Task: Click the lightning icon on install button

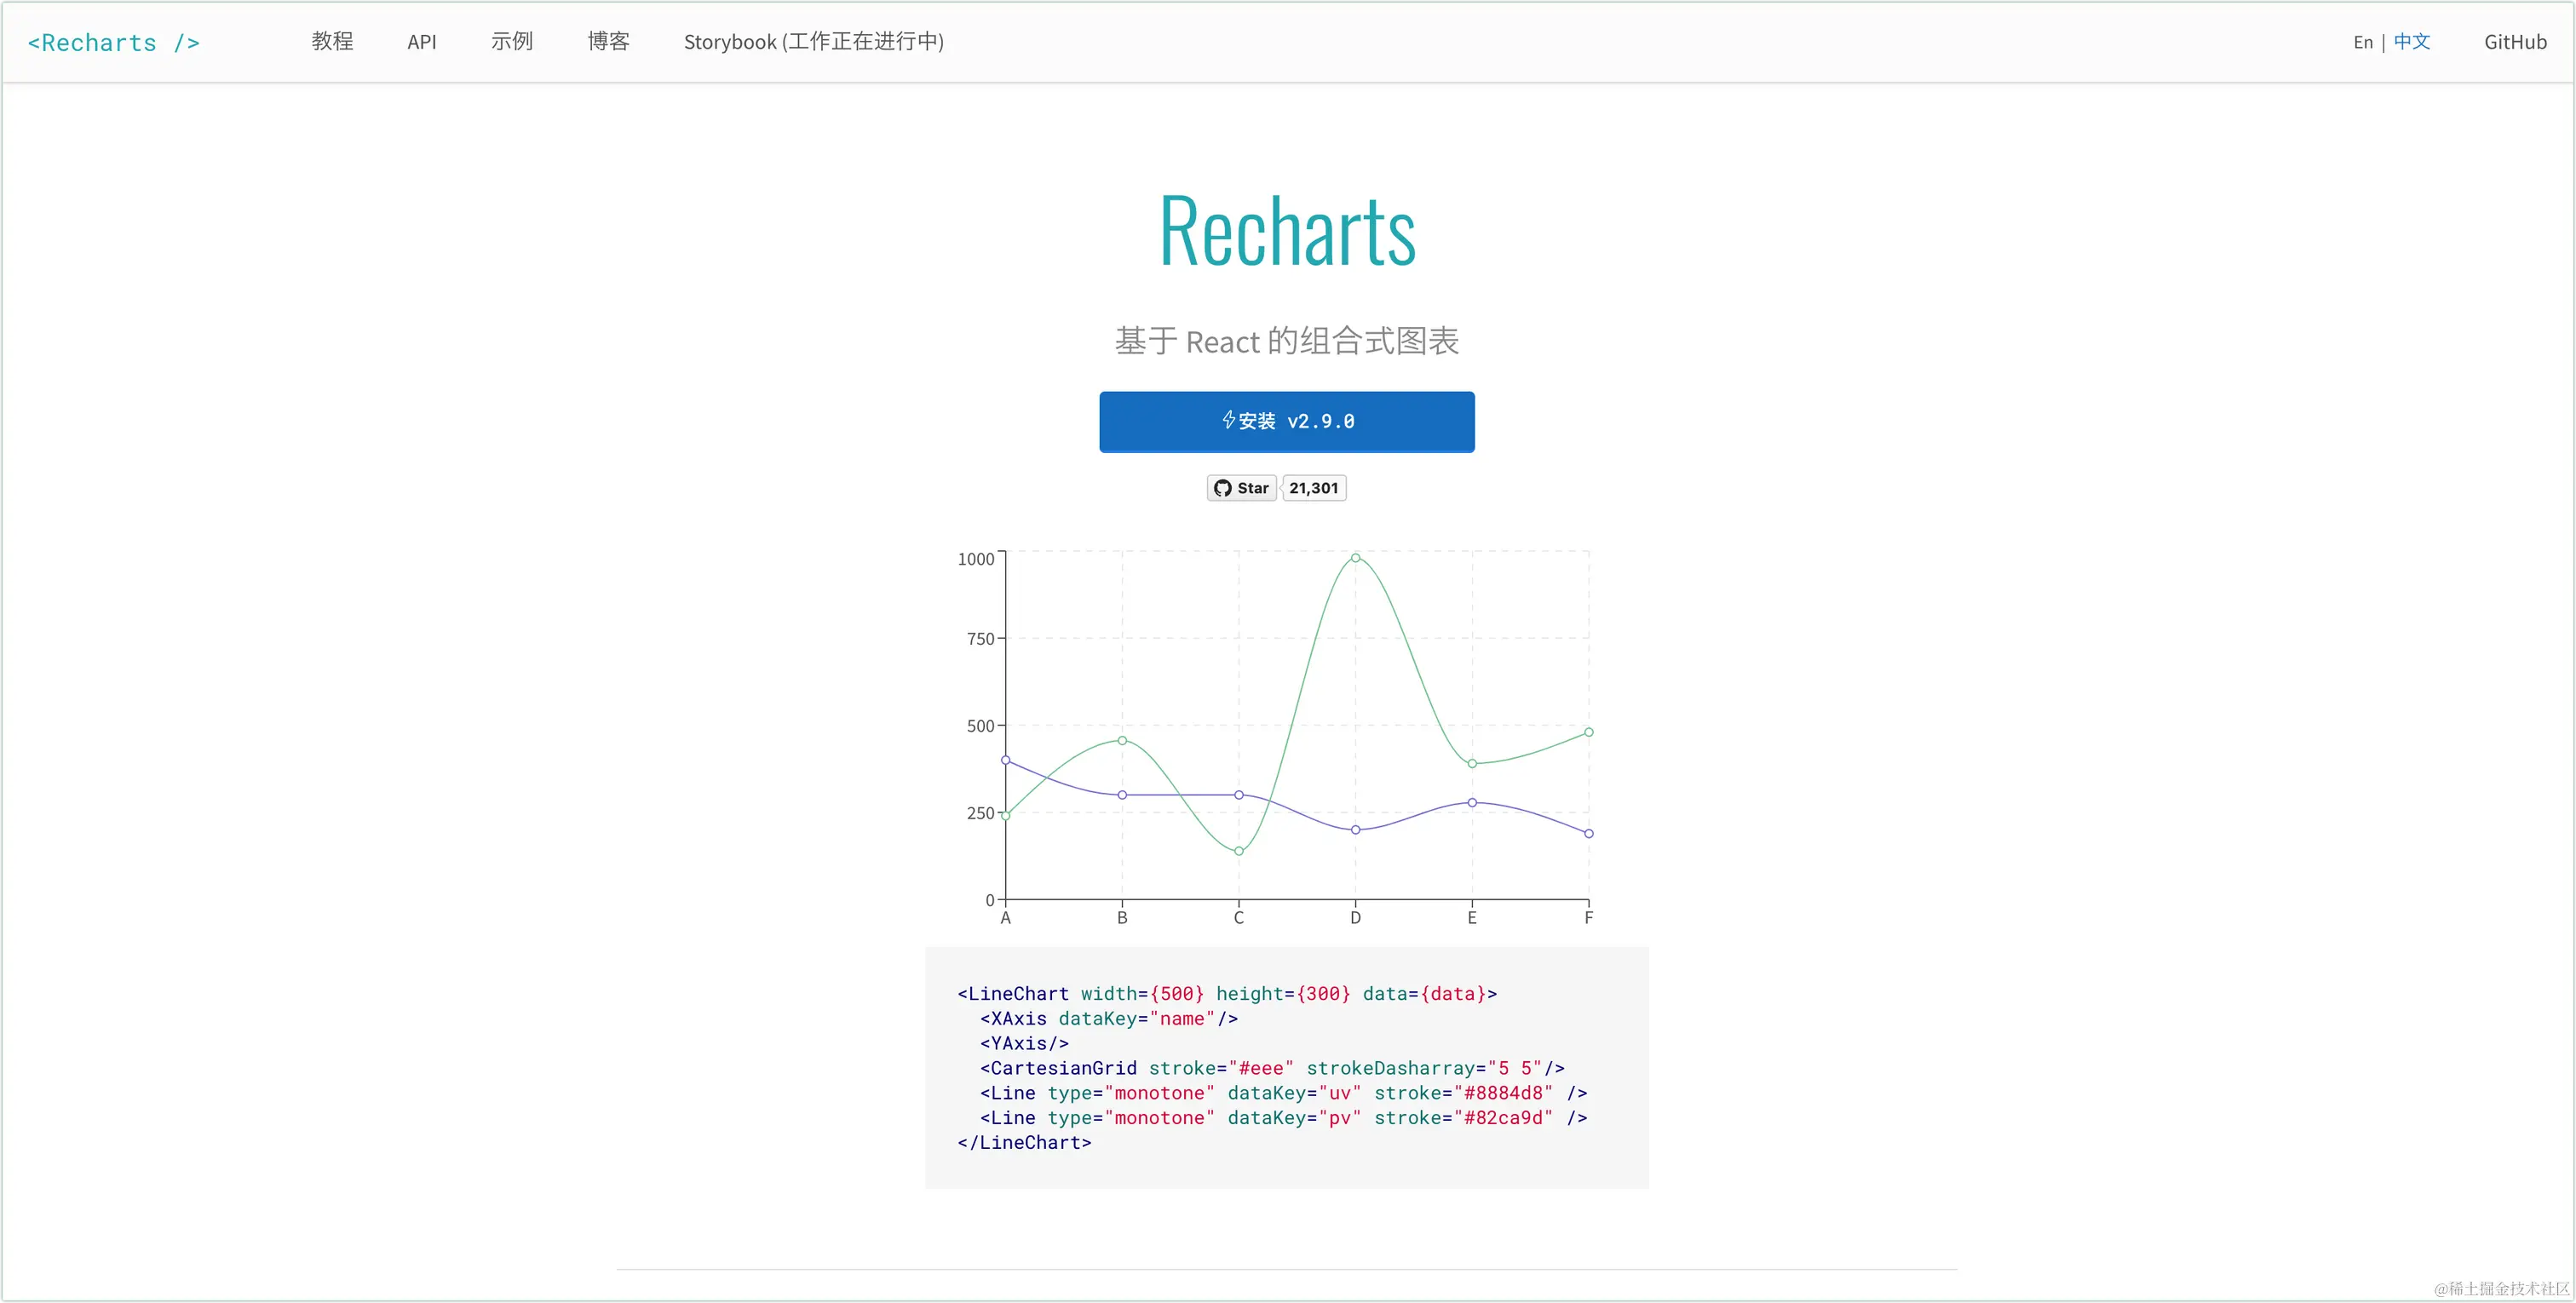Action: [1228, 420]
